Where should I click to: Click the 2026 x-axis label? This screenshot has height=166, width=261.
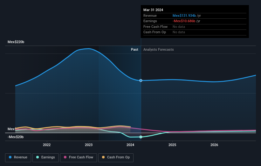pyautogui.click(x=214, y=145)
